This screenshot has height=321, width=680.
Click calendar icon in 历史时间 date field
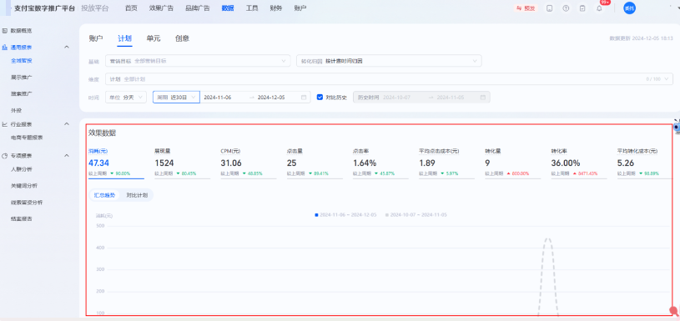click(x=483, y=98)
